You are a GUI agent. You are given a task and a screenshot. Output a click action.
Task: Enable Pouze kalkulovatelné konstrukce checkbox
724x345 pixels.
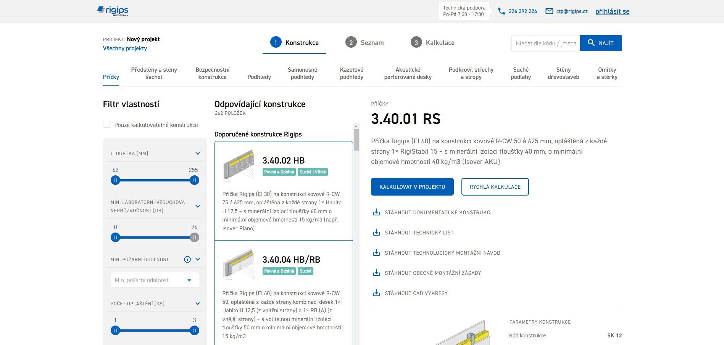click(x=106, y=125)
